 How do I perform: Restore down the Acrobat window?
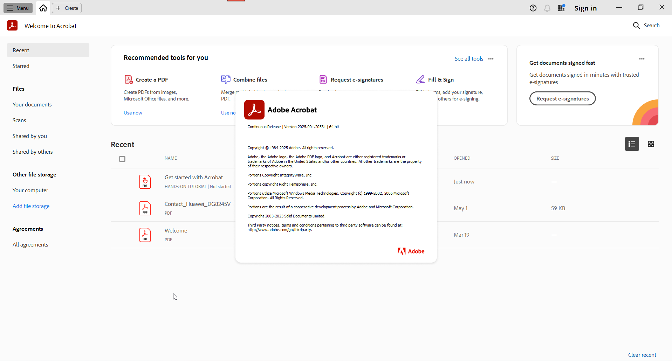640,7
